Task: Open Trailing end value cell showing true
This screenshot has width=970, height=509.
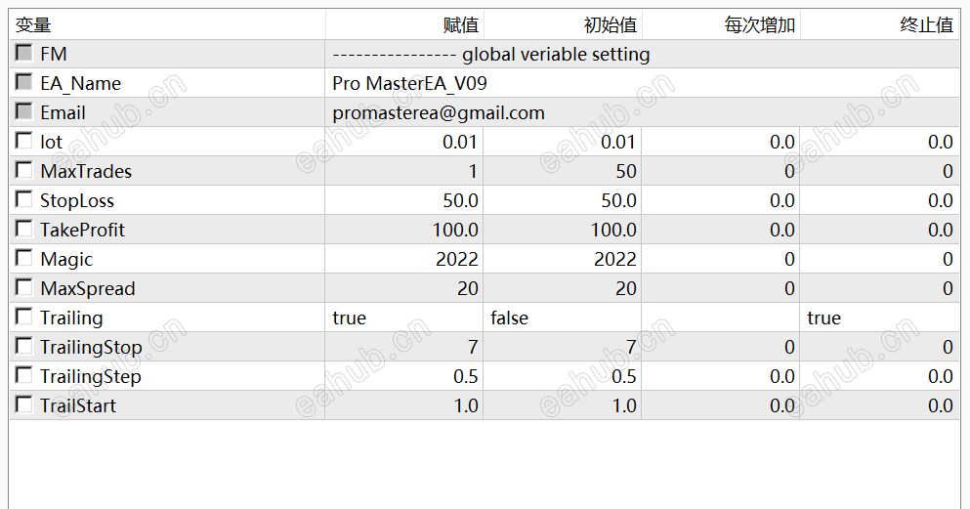Action: pyautogui.click(x=878, y=318)
